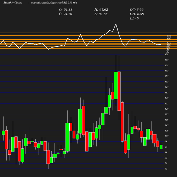Click the 81 label on the upper indicator axis

(168, 52)
